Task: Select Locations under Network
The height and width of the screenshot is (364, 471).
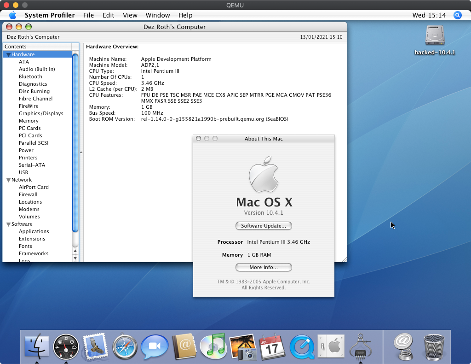Action: 30,202
